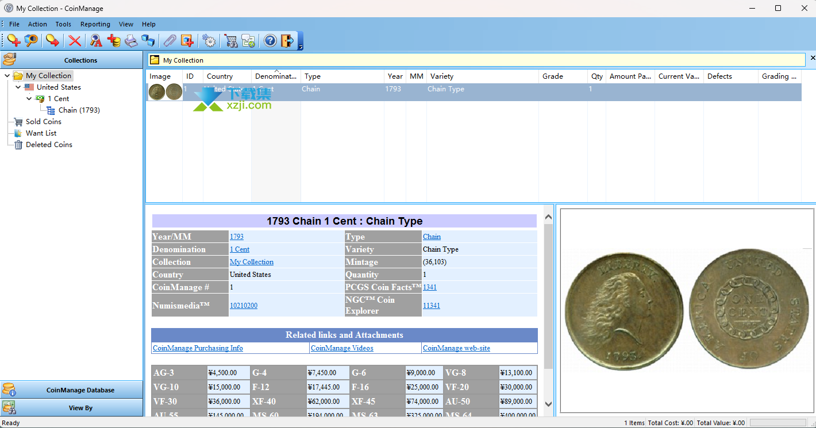
Task: Click the Collections panel hand-and-coins icon
Action: click(x=10, y=59)
